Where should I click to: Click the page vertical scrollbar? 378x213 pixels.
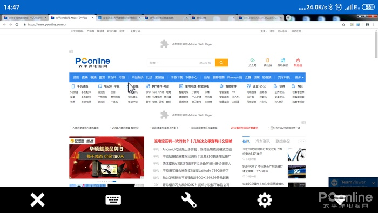[x=376, y=45]
